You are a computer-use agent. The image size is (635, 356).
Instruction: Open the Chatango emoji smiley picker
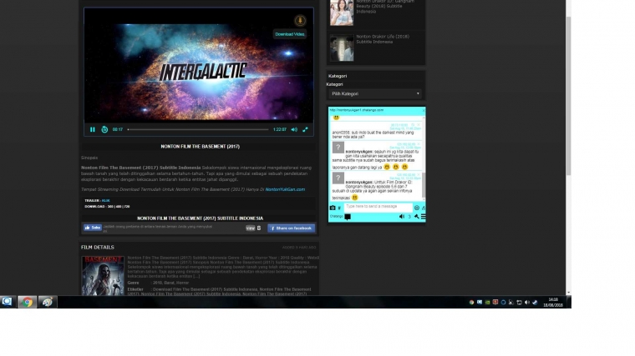(416, 208)
